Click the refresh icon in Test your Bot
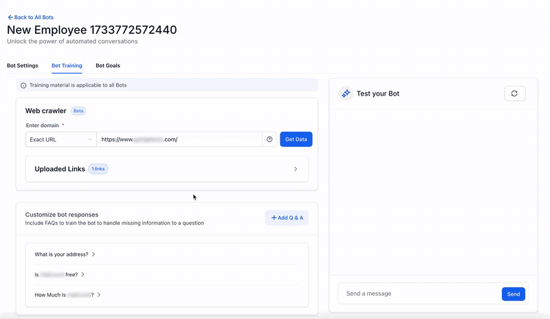550x319 pixels. click(x=514, y=93)
